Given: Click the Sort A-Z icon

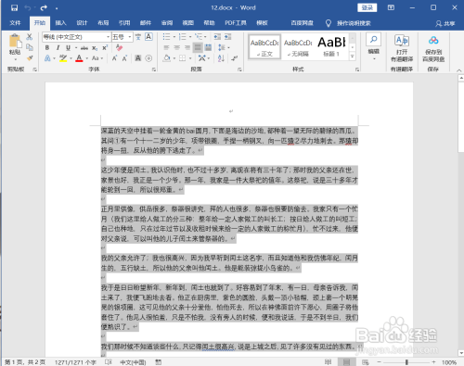Looking at the screenshot, I should pos(221,58).
